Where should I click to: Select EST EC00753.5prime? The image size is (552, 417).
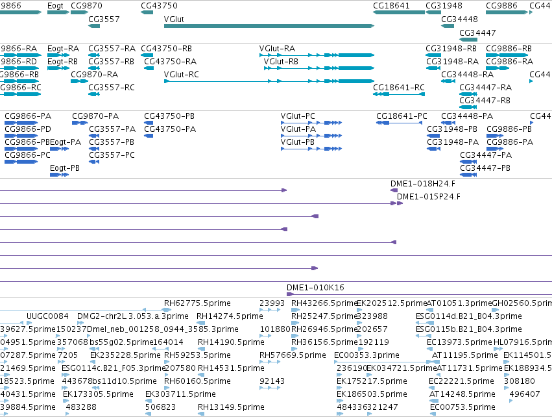(x=433, y=414)
